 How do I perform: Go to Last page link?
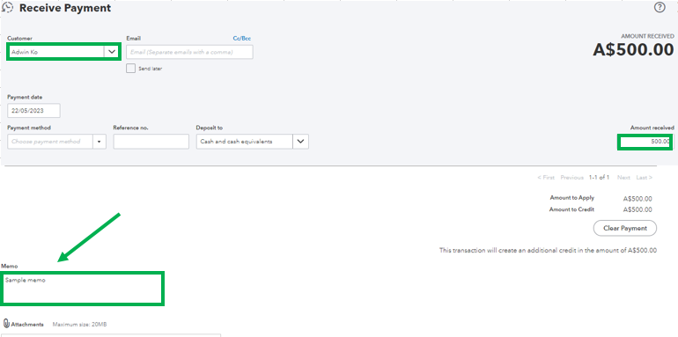point(645,178)
